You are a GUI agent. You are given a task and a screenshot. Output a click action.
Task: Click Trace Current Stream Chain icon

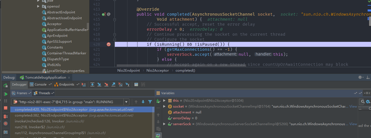click(x=143, y=84)
